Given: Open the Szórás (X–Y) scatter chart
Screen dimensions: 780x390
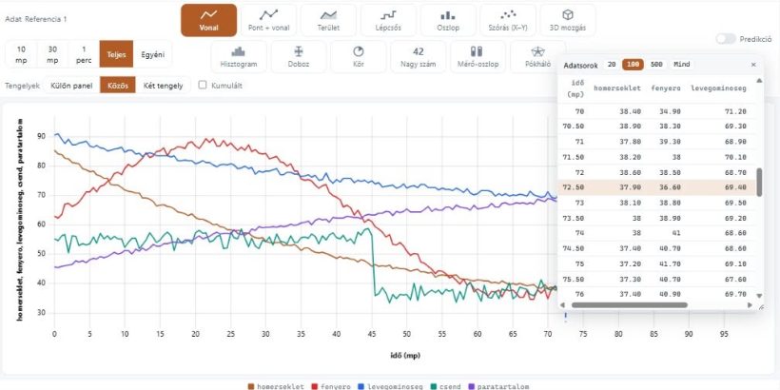Looking at the screenshot, I should click(508, 20).
